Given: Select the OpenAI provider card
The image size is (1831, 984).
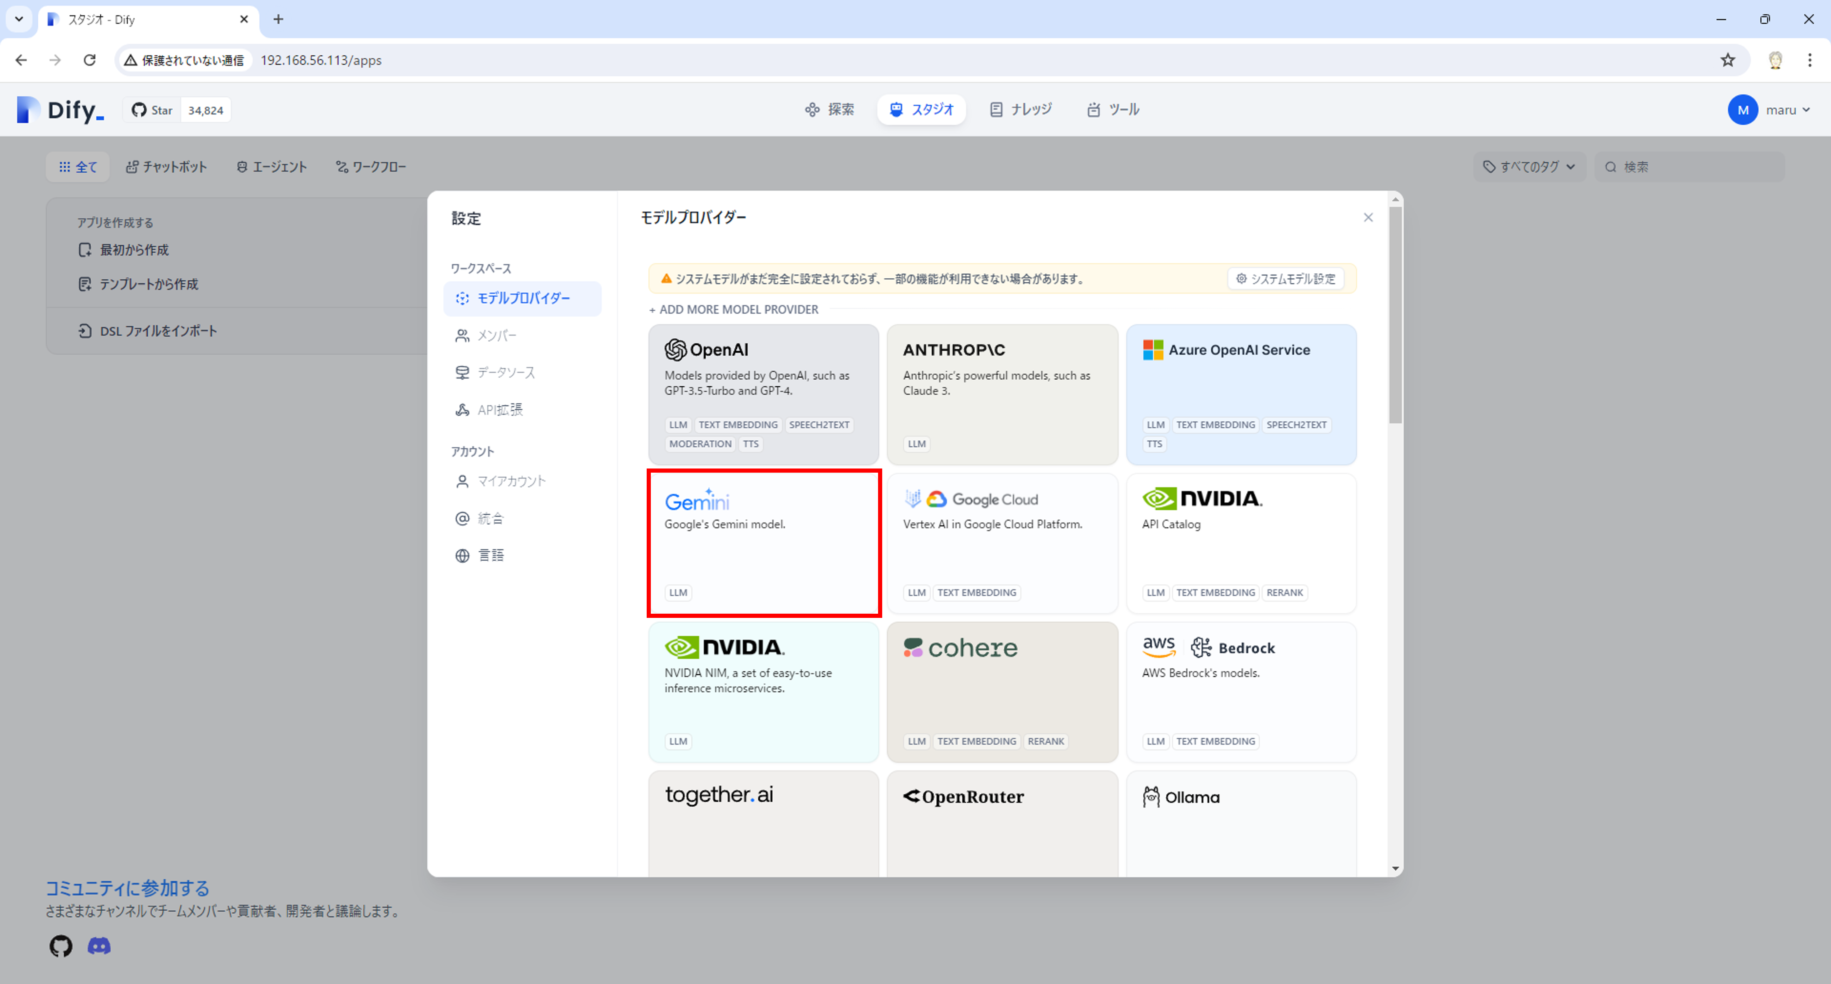Looking at the screenshot, I should coord(763,394).
